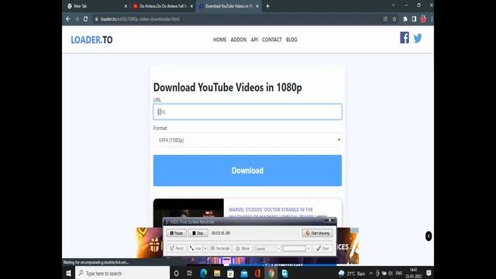The image size is (496, 279).
Task: Bookmark this page with the star icon
Action: click(x=394, y=19)
